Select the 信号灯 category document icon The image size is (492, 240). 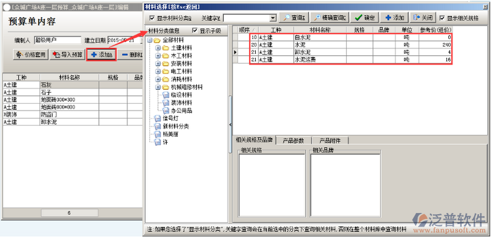point(157,118)
